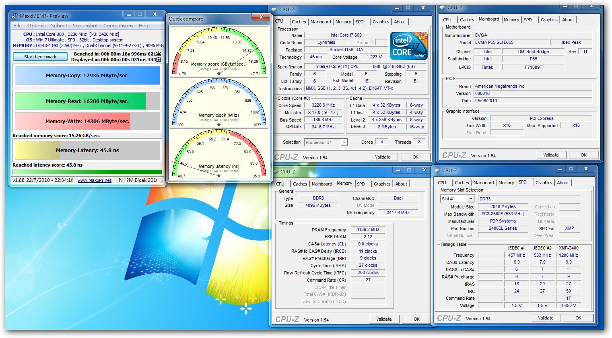Close the MaxxMEM PreView window
Viewport: 612px width, 338px height.
click(x=155, y=14)
